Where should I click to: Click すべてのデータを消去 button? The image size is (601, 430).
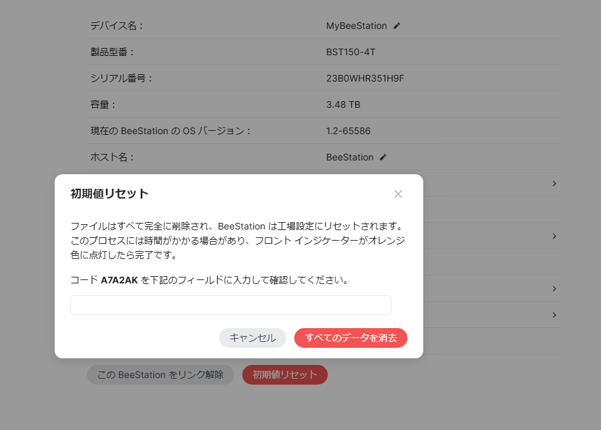pos(351,338)
